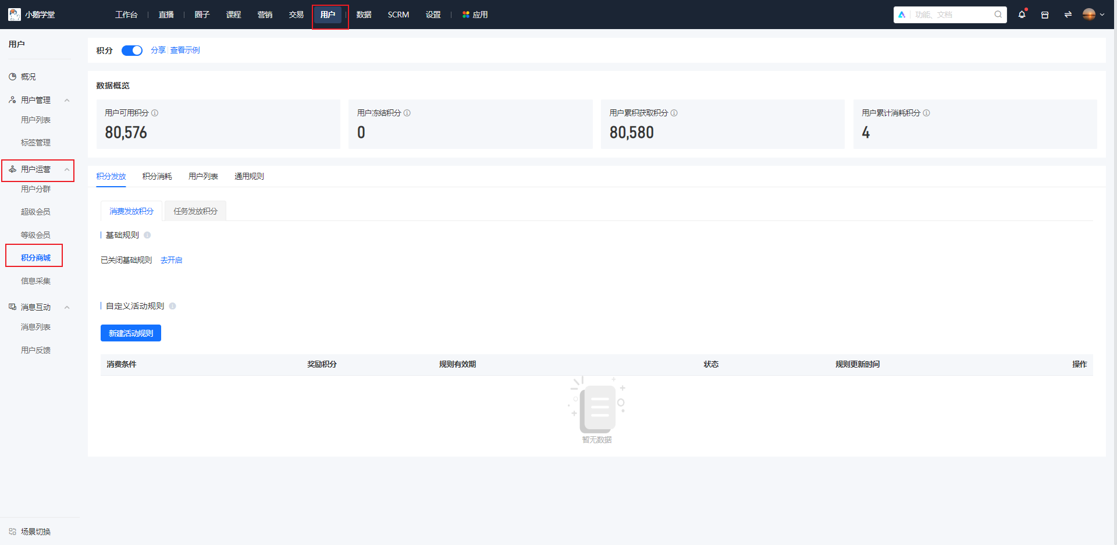
Task: Collapse the 用户管理 sidebar group
Action: point(67,100)
